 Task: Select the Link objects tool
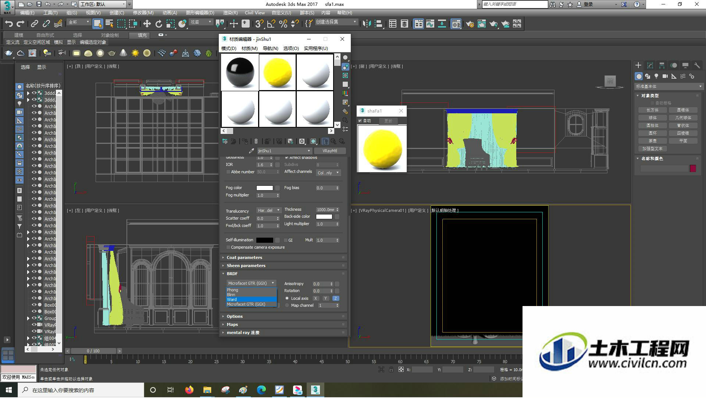point(35,24)
